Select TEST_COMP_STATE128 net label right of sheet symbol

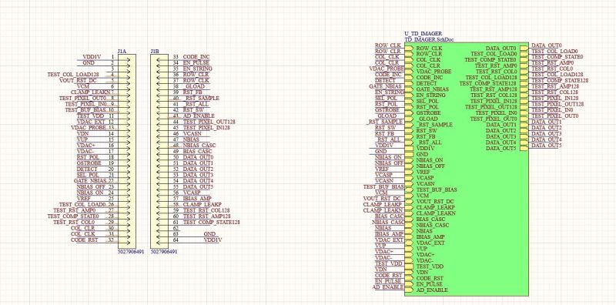[560, 81]
